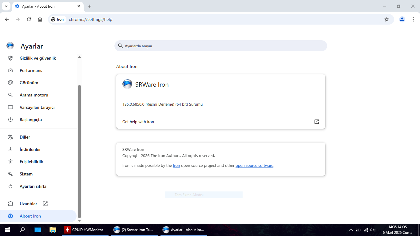The width and height of the screenshot is (420, 236).
Task: Open Performans settings section
Action: pyautogui.click(x=38, y=70)
